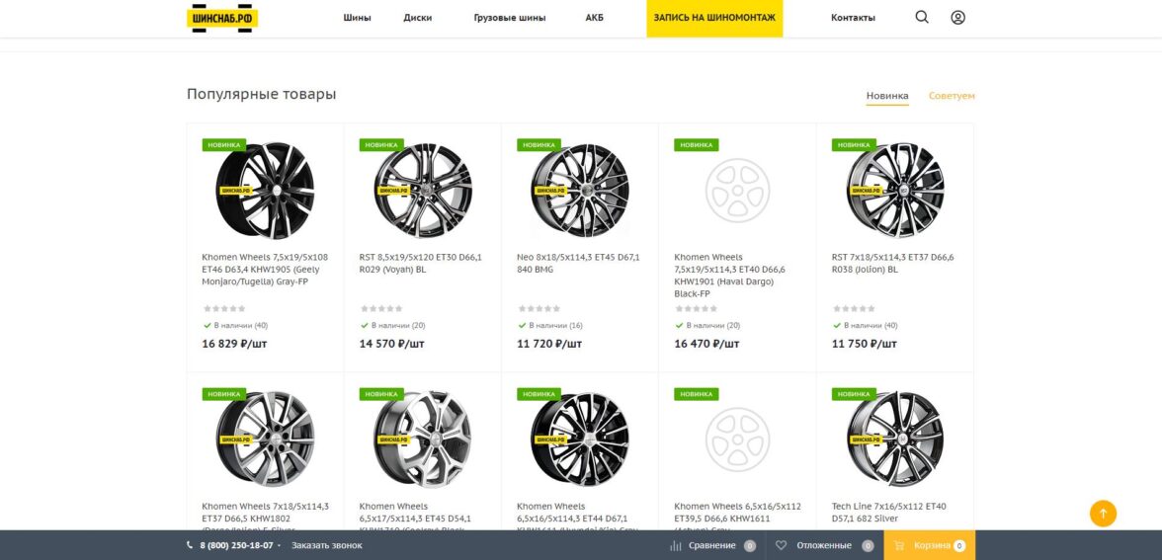Click Заказать звонок link
Image resolution: width=1162 pixels, height=560 pixels.
point(327,546)
